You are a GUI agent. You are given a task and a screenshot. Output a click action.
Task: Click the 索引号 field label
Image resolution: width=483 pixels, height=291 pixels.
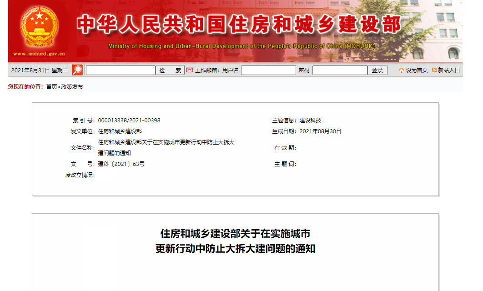click(84, 120)
